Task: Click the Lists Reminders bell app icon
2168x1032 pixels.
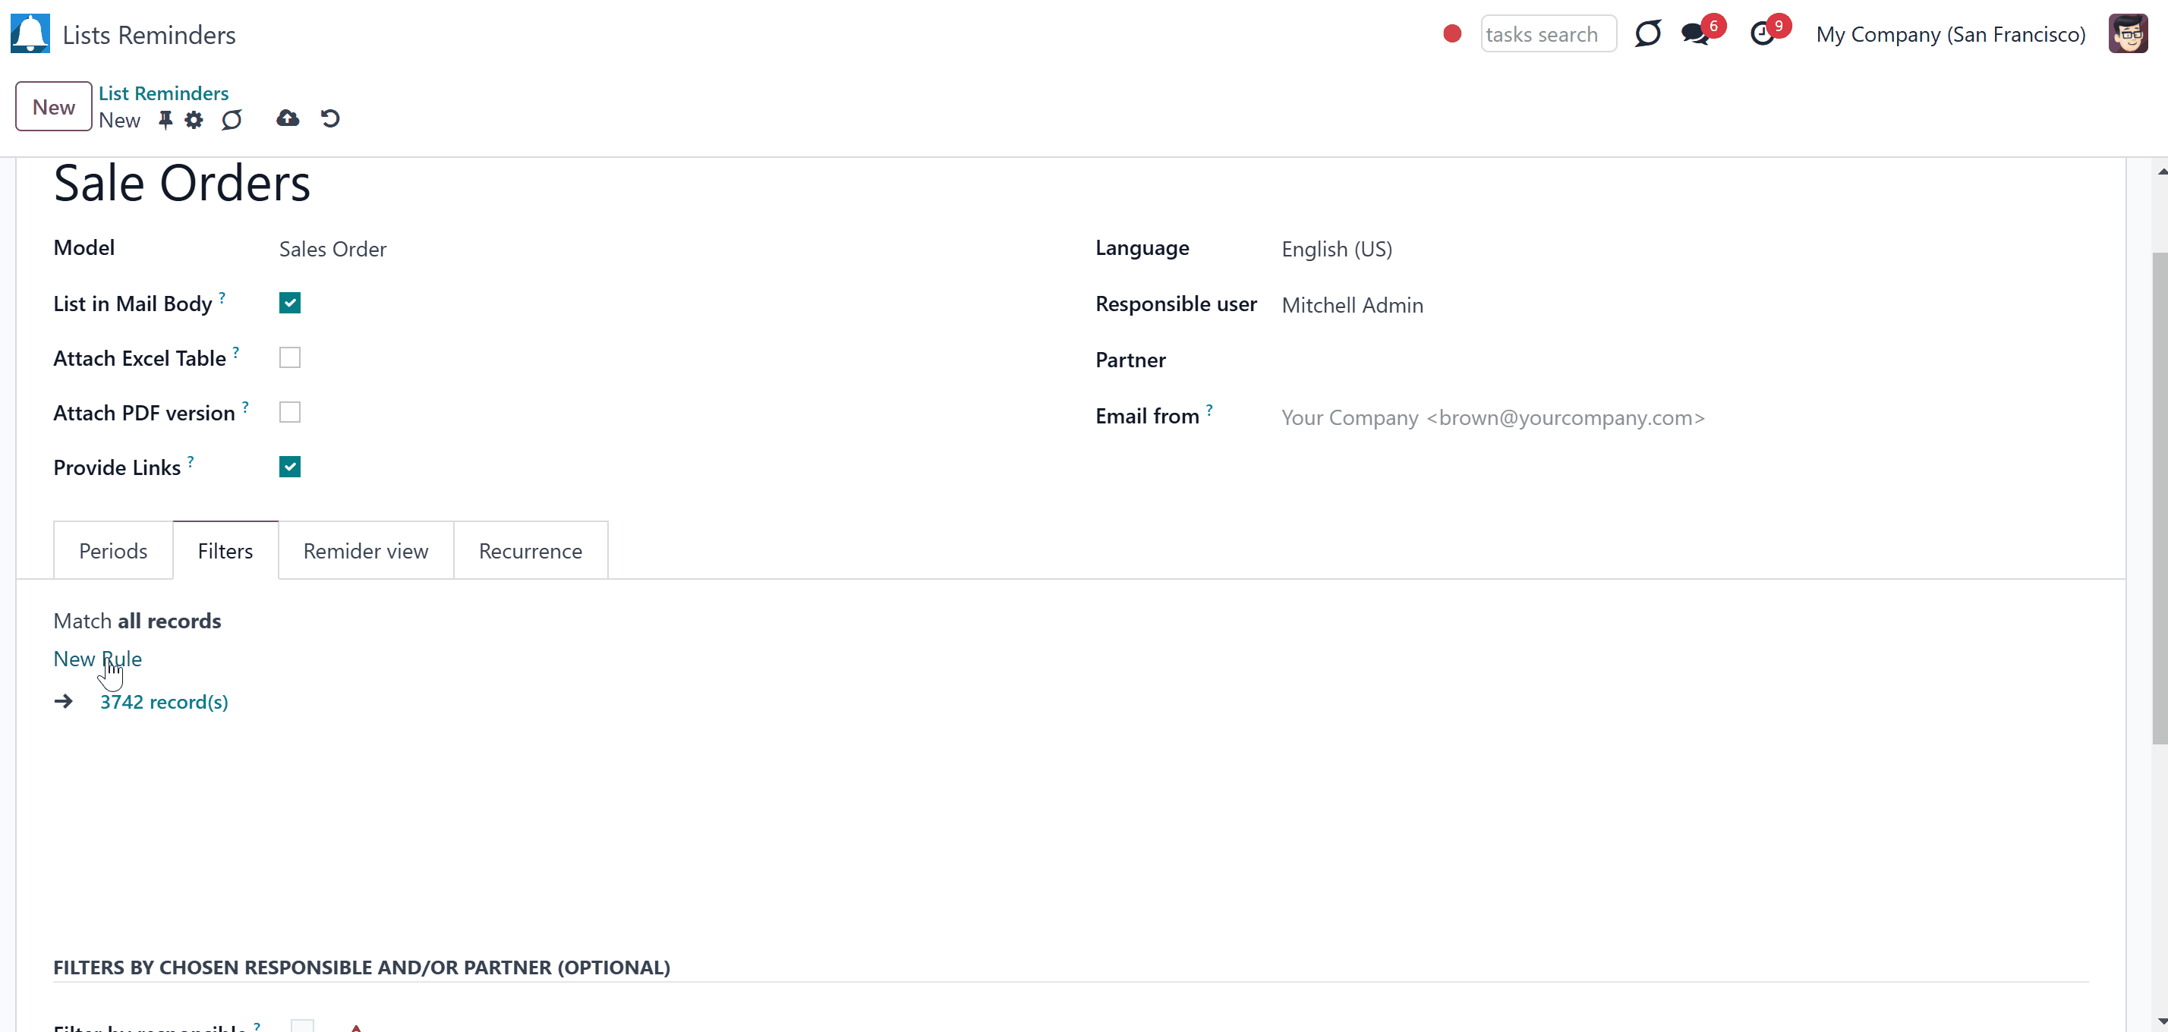Action: click(30, 33)
